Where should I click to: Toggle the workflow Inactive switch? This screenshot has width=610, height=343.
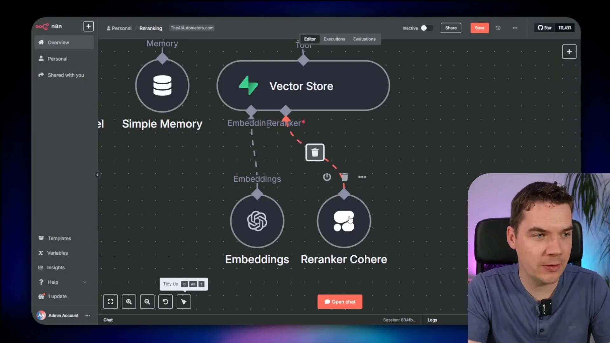(x=427, y=28)
